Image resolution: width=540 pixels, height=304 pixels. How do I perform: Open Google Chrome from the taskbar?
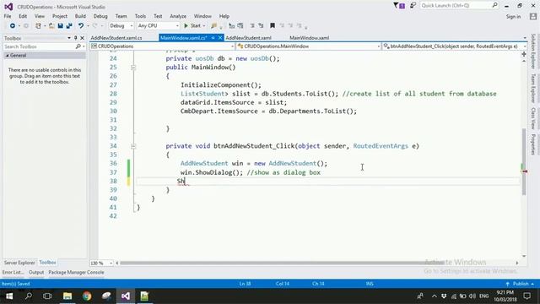pos(87,296)
